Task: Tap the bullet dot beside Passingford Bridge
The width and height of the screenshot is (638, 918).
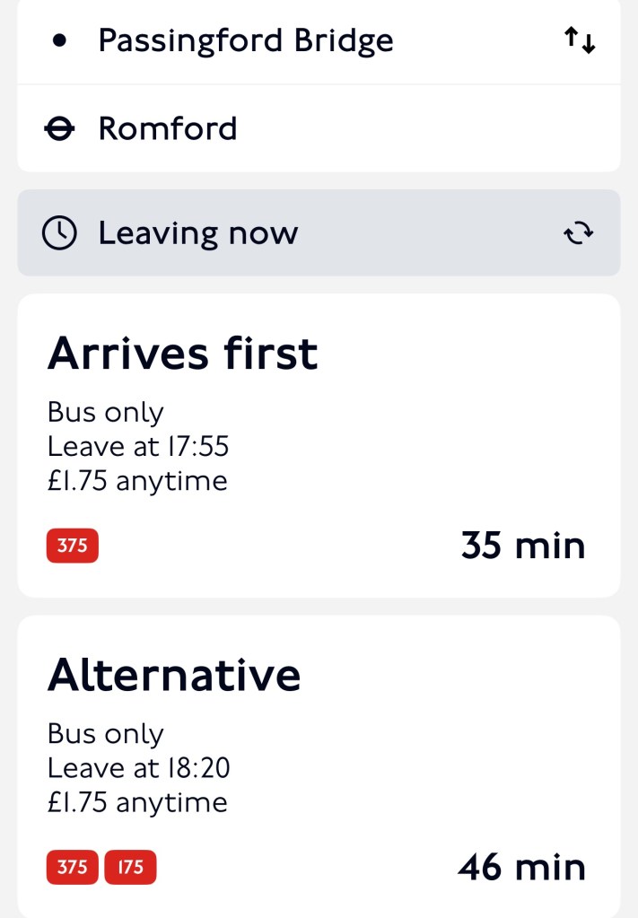Action: pos(59,40)
